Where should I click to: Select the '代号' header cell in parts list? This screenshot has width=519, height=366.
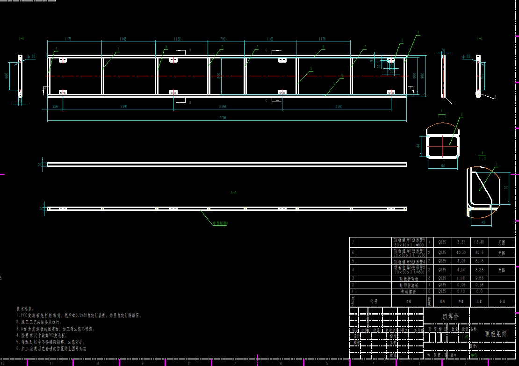coord(374,301)
